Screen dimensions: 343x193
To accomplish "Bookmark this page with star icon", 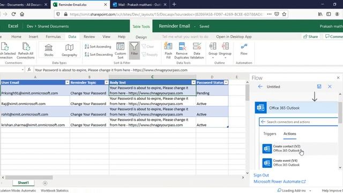I will pos(284,14).
